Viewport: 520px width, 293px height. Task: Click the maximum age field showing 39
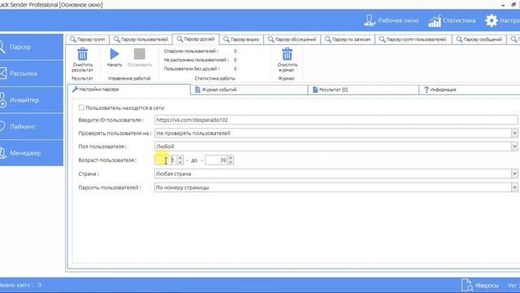[216, 160]
